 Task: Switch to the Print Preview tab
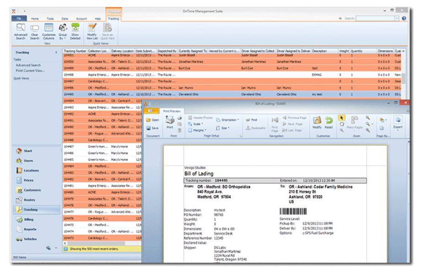click(x=172, y=111)
